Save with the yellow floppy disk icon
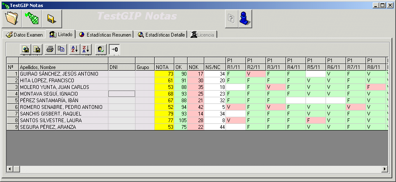This screenshot has height=182, width=396. [x=52, y=19]
